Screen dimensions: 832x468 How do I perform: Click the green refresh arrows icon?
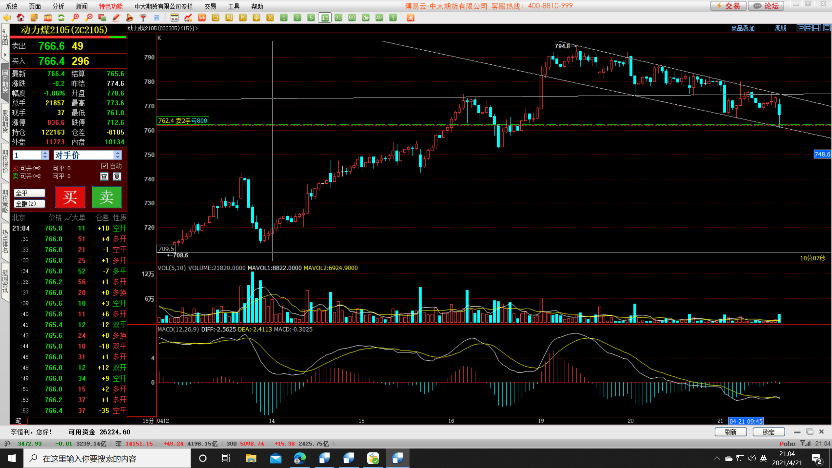pyautogui.click(x=61, y=18)
